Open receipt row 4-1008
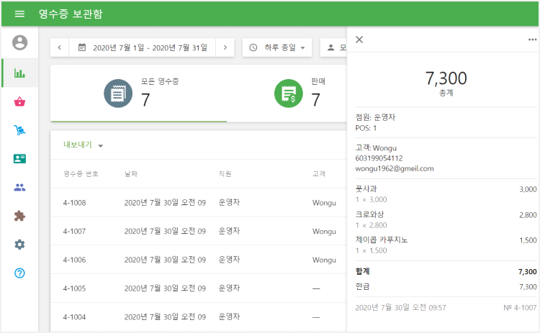540x333 pixels. click(x=199, y=203)
